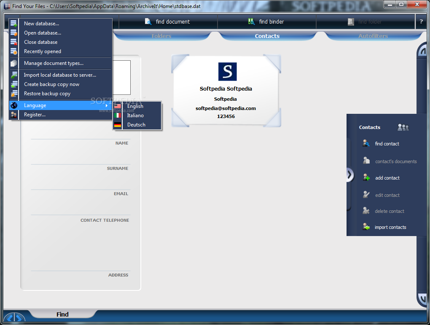Click the up arrow scroll button at right
The image size is (430, 325).
click(x=422, y=50)
